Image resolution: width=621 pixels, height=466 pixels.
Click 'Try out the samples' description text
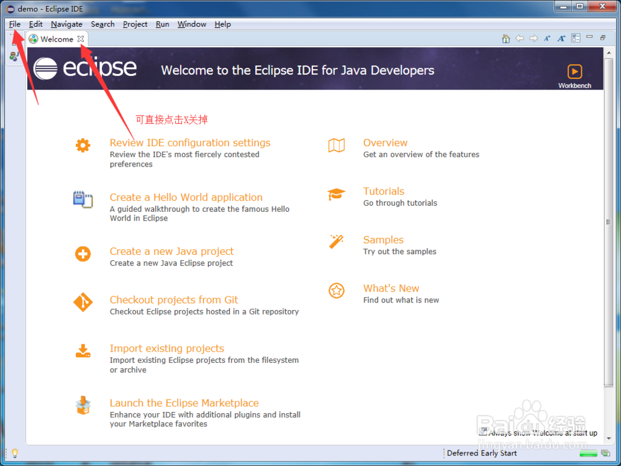[x=400, y=252]
